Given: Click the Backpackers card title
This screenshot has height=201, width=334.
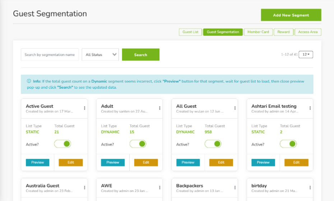Looking at the screenshot, I should 190,186.
